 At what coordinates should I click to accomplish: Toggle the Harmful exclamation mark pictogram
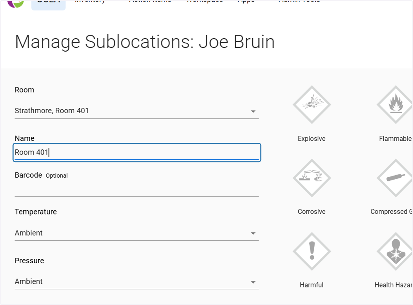[x=311, y=251]
